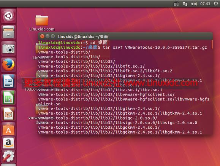Select the Linuxidc.com desktop folder
The width and height of the screenshot is (220, 166).
point(42,23)
